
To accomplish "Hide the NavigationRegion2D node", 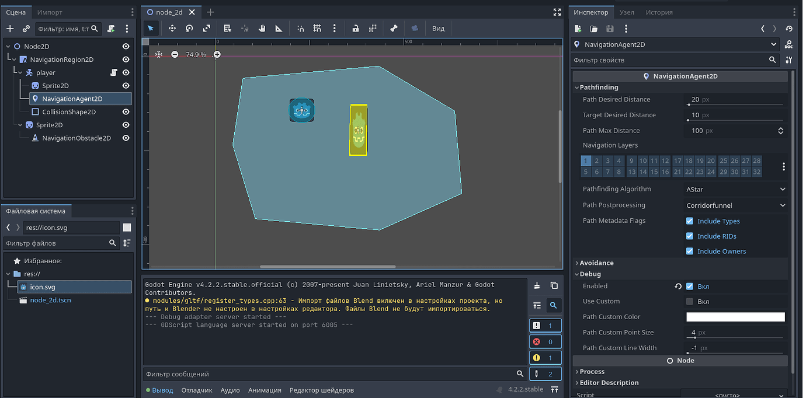I will [126, 60].
